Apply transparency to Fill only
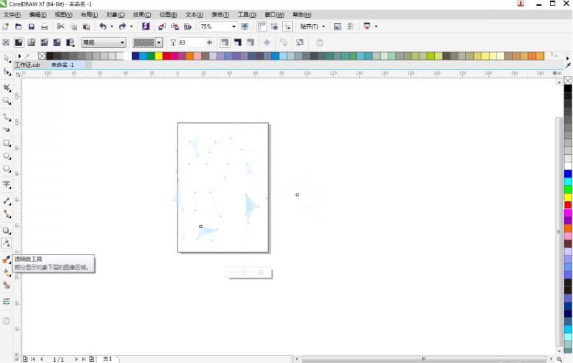Screen dimensions: 573x363 [238, 43]
